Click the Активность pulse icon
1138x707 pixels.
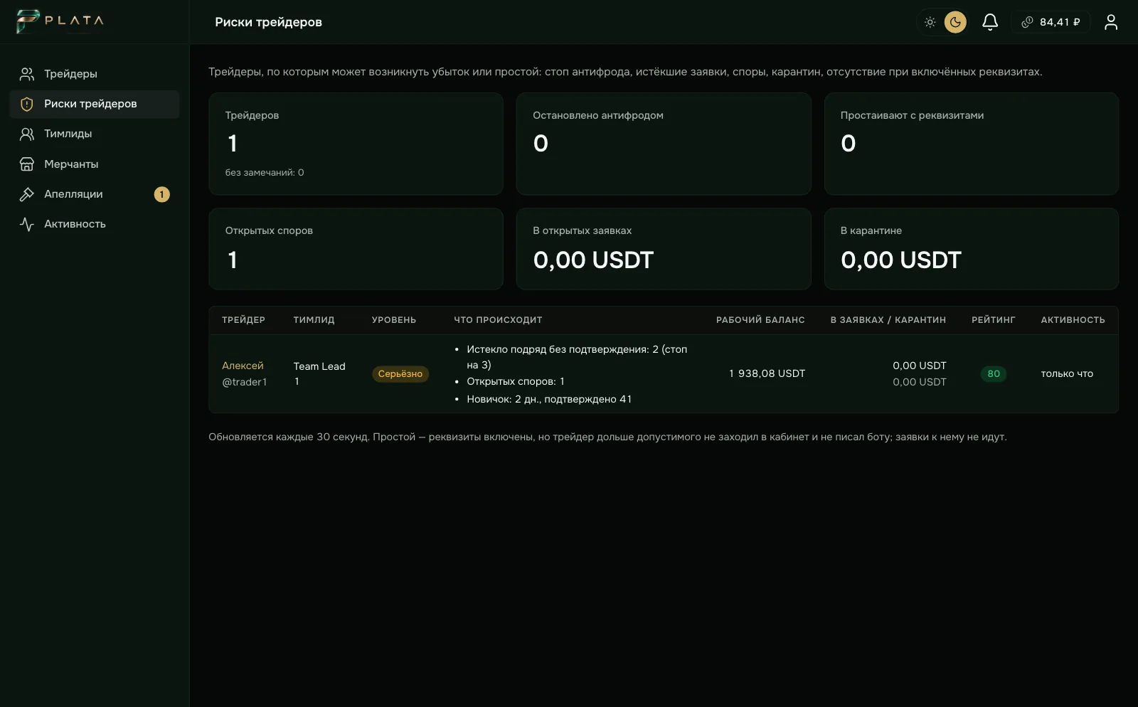tap(27, 224)
